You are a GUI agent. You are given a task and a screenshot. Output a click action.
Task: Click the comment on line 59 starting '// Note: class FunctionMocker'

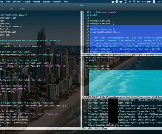pos(126,38)
